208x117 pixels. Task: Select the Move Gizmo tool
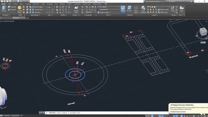tap(136, 9)
